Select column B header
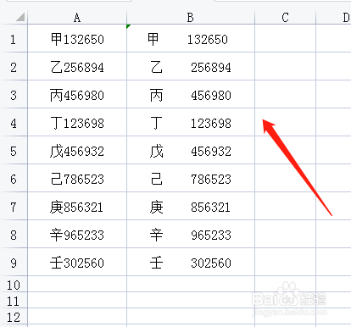Screen dimensions: 351x327 click(191, 18)
